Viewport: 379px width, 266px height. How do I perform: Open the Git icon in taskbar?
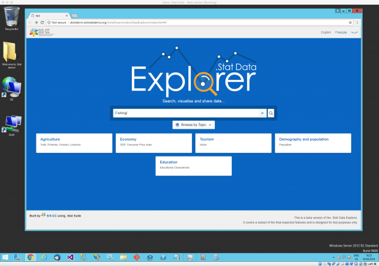pos(137,257)
